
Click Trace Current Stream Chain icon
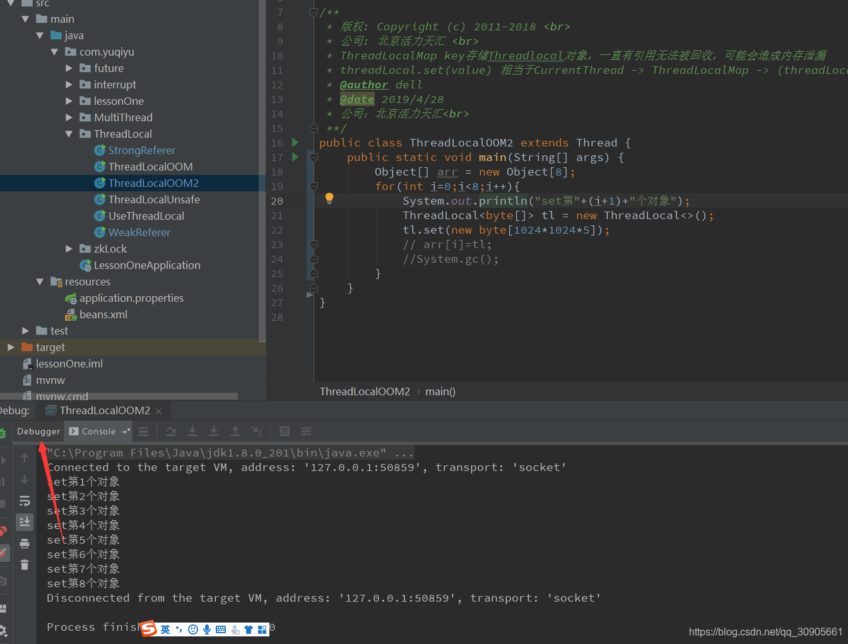[x=306, y=431]
